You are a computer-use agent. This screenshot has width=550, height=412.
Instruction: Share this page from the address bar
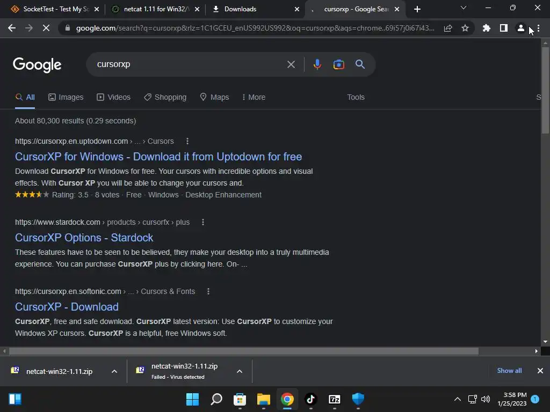tap(448, 28)
